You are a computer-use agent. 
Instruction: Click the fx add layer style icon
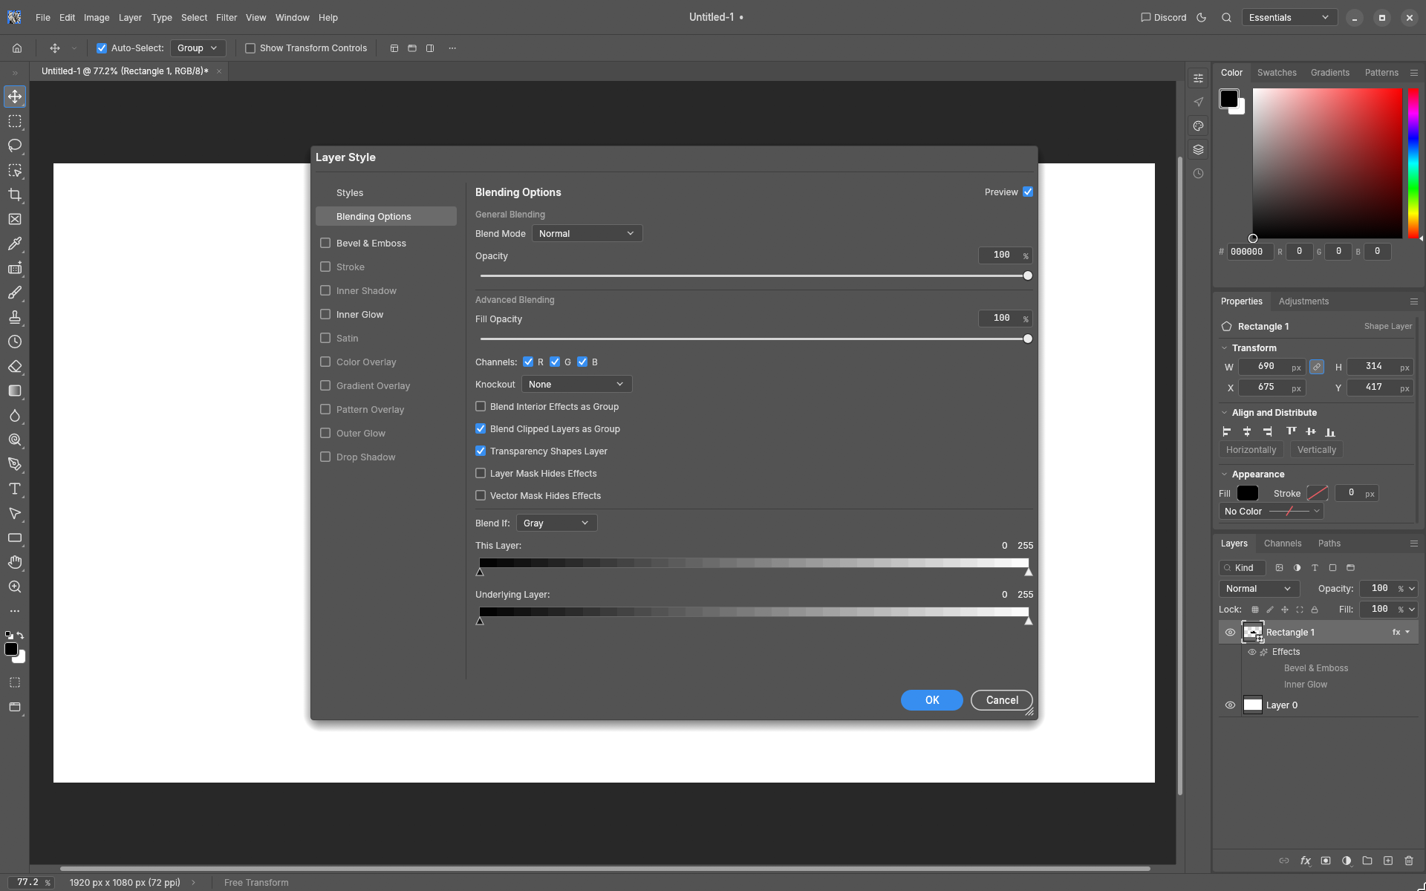[1305, 861]
